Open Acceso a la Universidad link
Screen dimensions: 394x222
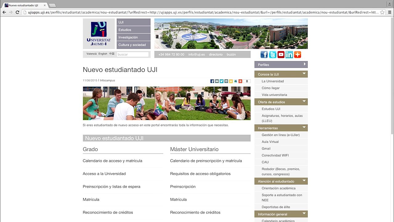104,174
